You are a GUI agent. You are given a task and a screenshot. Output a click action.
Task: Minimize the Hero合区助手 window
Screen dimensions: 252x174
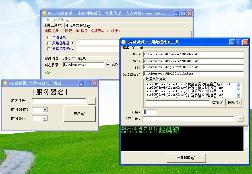click(177, 13)
